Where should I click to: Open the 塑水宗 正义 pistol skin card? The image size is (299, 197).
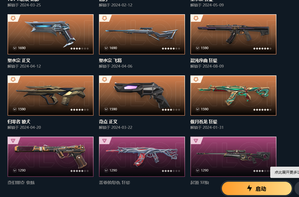pyautogui.click(x=51, y=34)
